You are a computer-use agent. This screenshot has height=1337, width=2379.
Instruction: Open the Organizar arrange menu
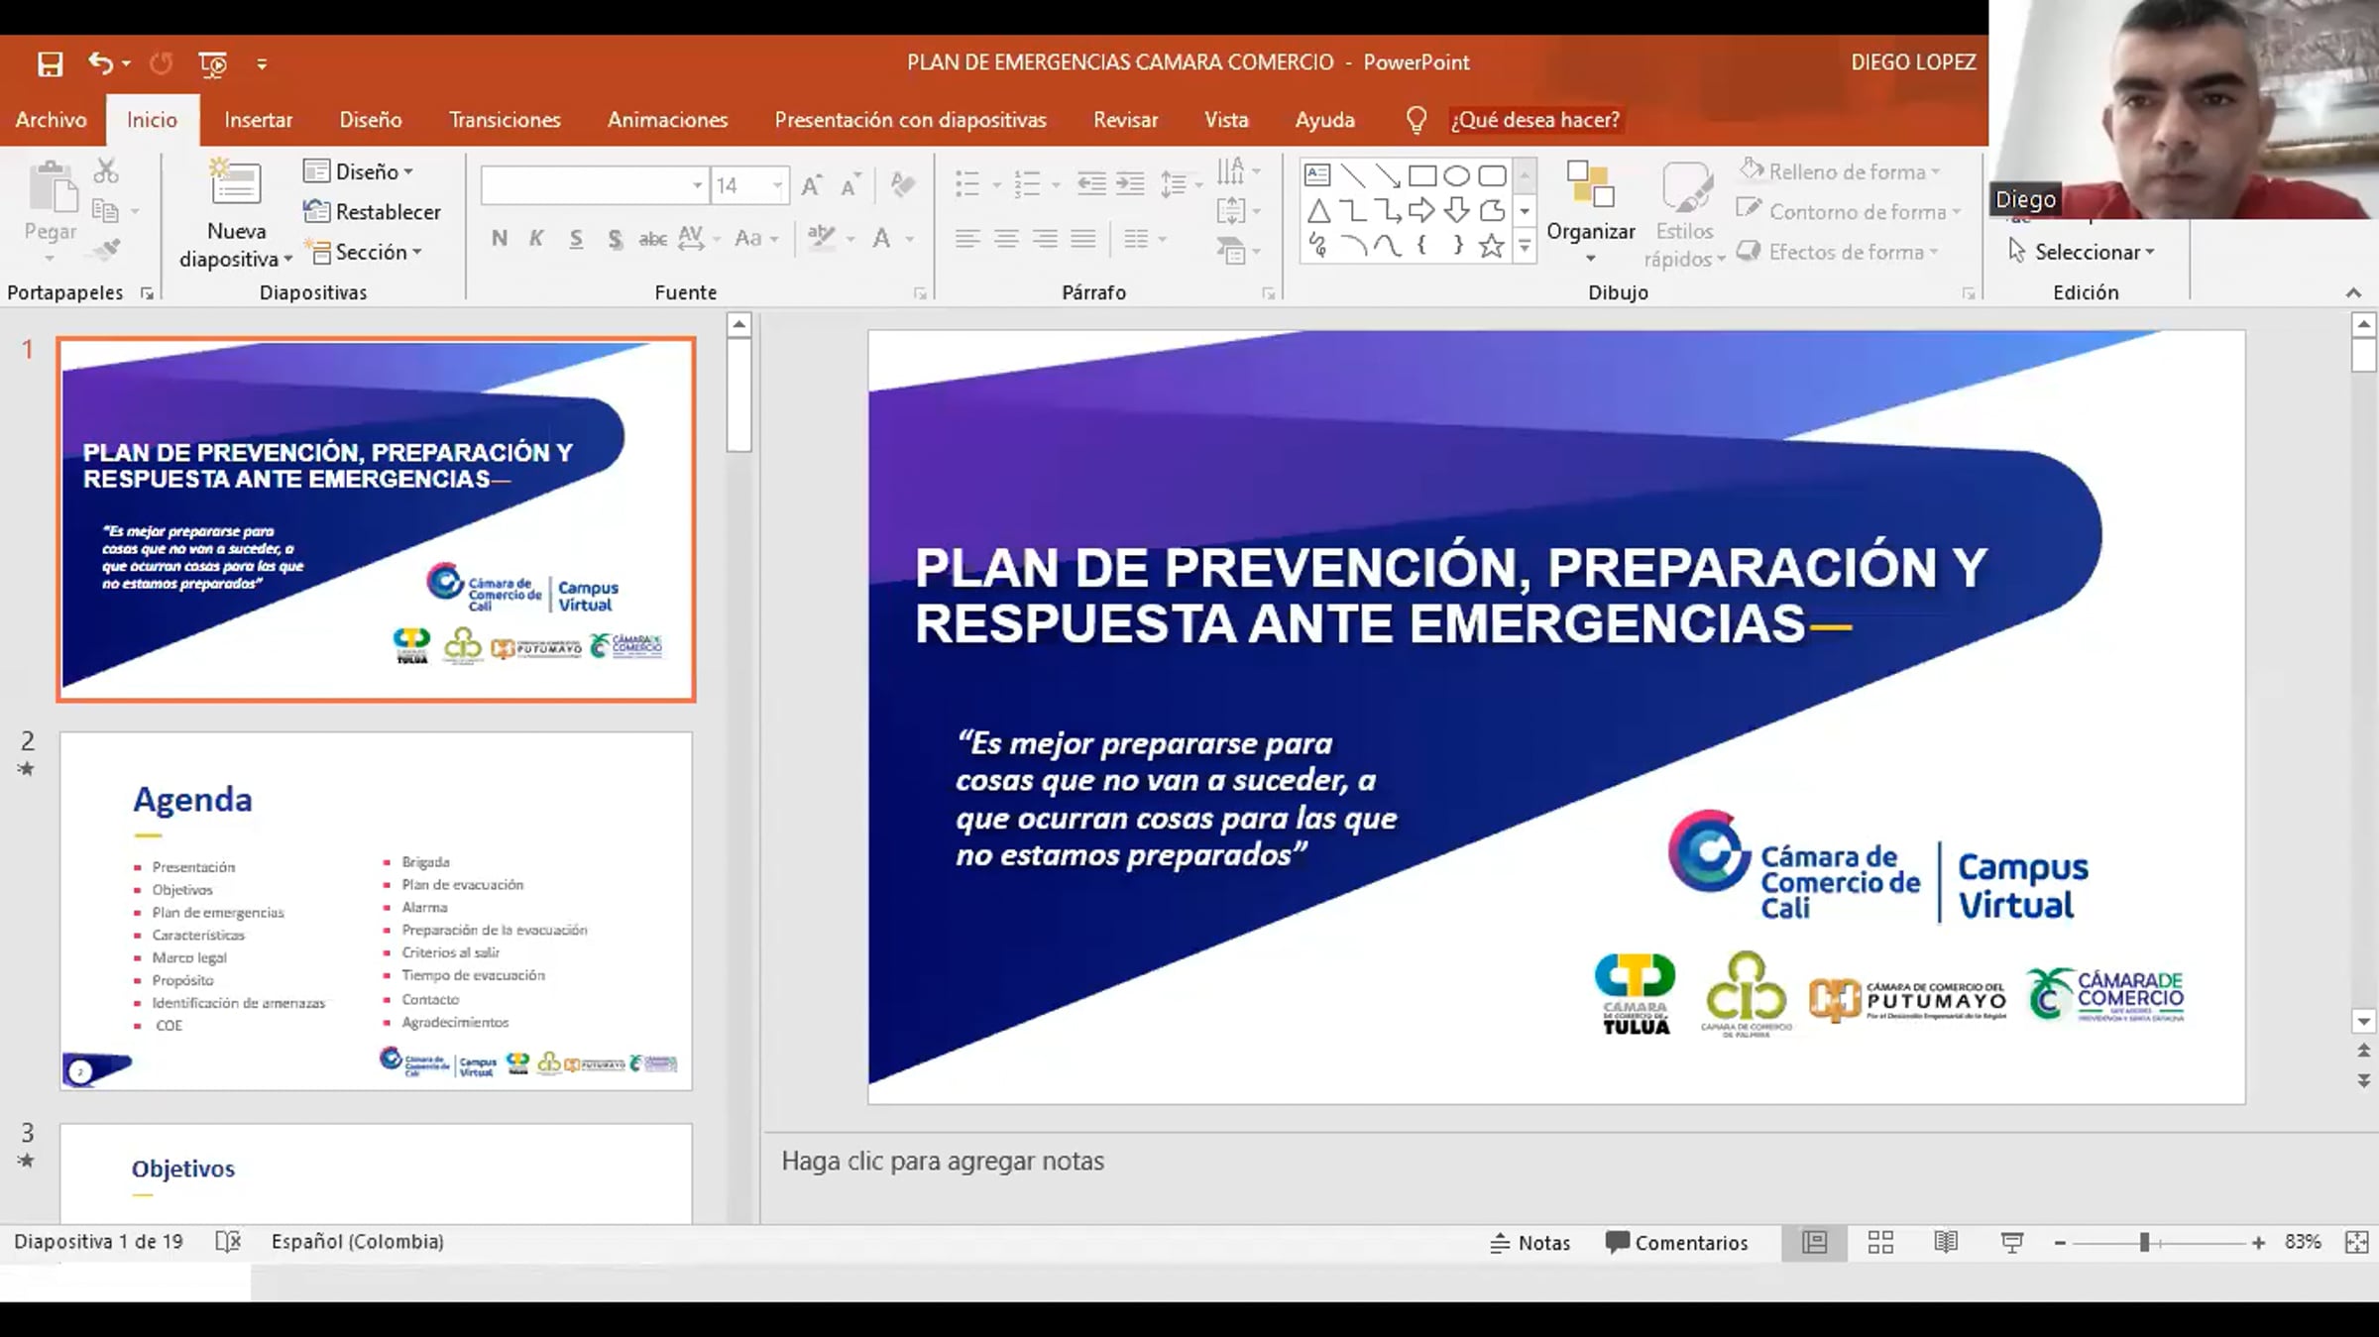1590,213
